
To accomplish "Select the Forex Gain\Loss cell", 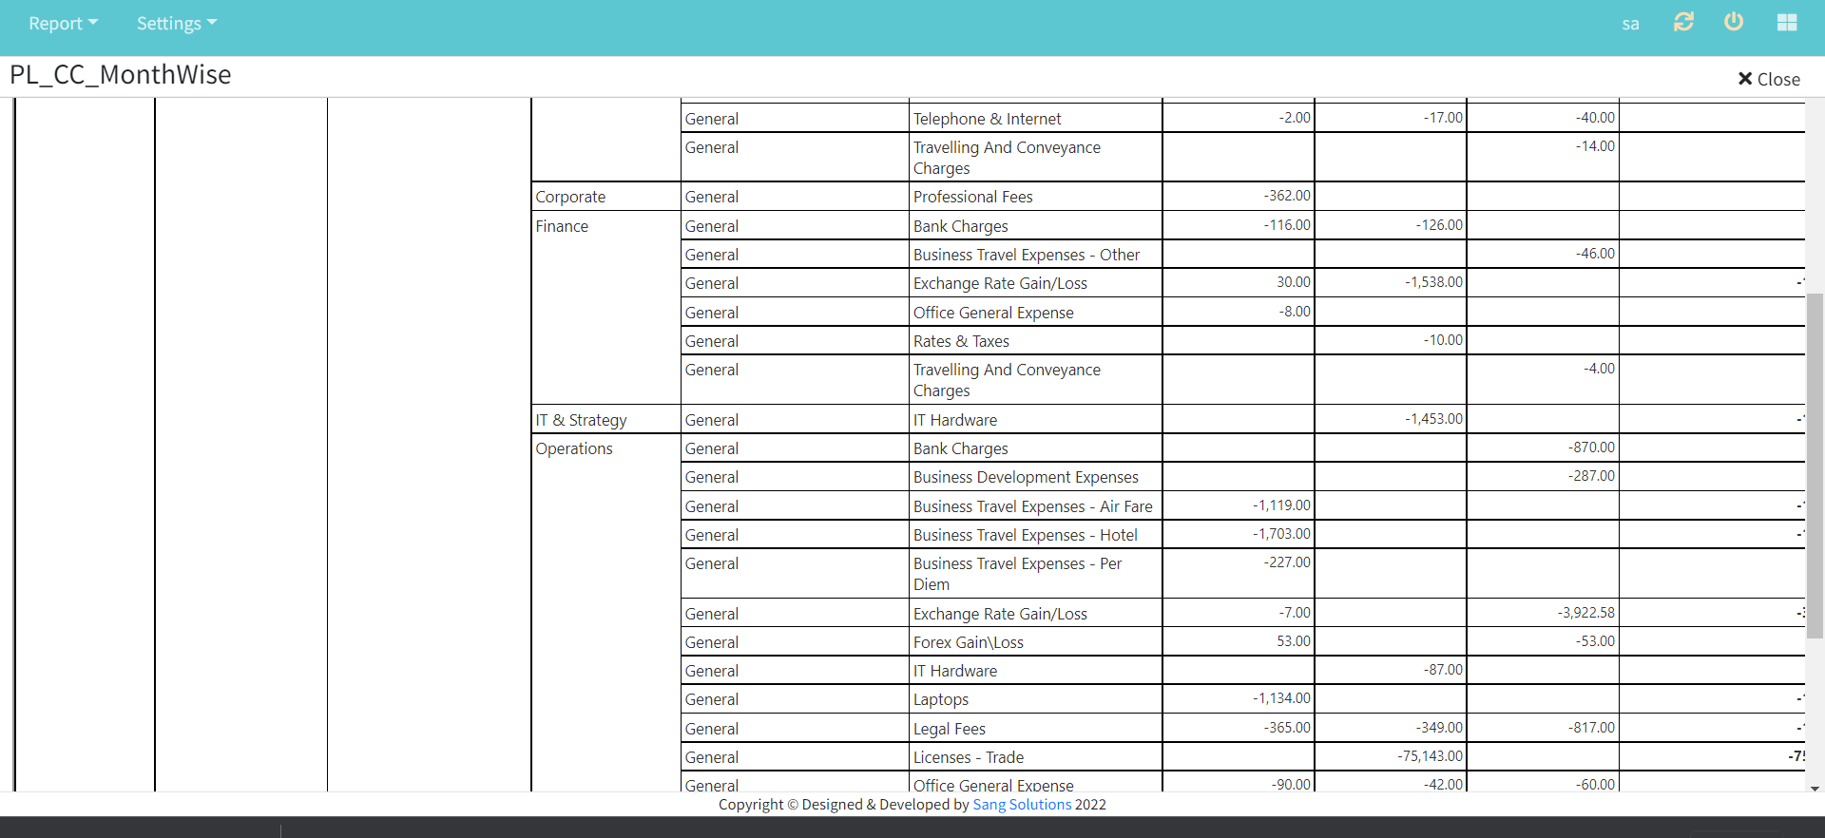I will pyautogui.click(x=968, y=642).
